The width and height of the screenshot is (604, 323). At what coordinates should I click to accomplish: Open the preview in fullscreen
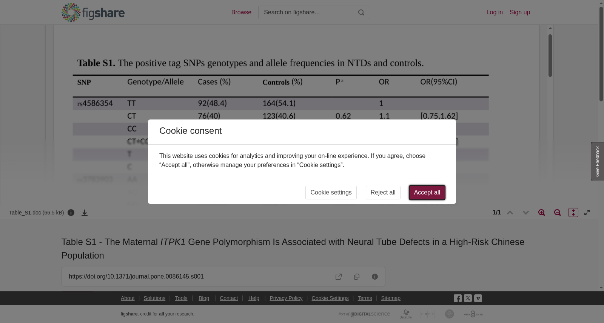[x=587, y=213]
